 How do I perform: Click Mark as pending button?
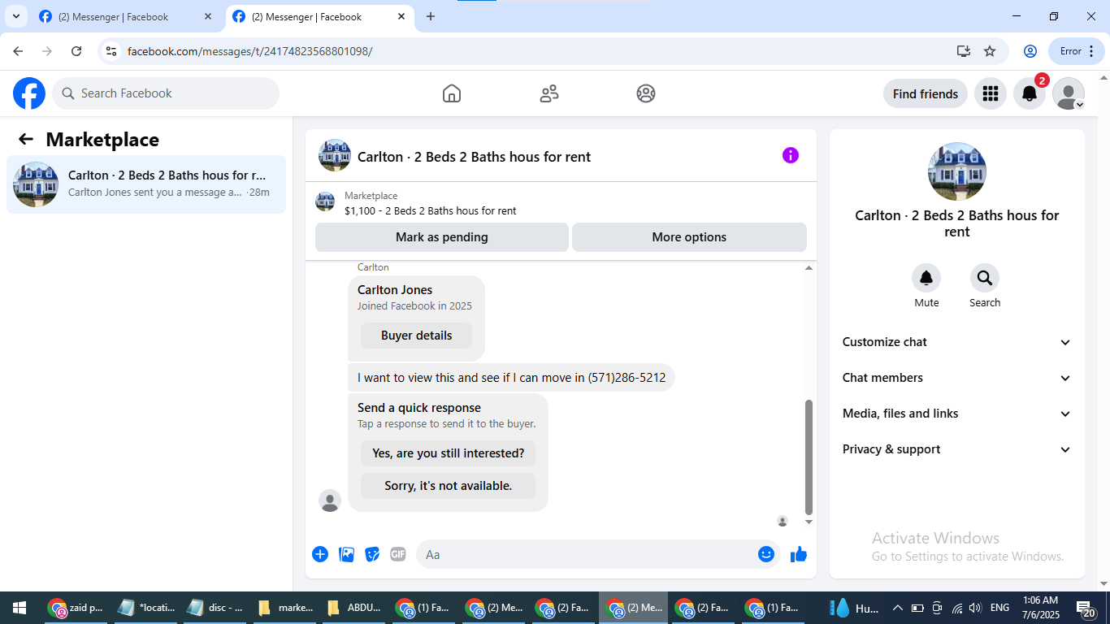[x=442, y=237]
